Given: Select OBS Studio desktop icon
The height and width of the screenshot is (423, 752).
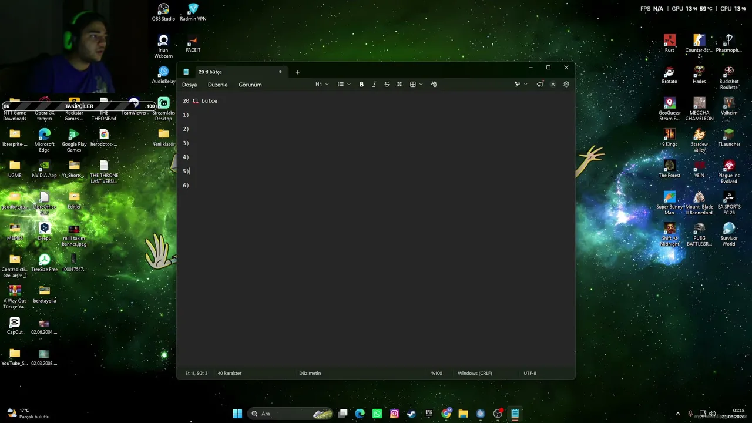Looking at the screenshot, I should point(163,12).
